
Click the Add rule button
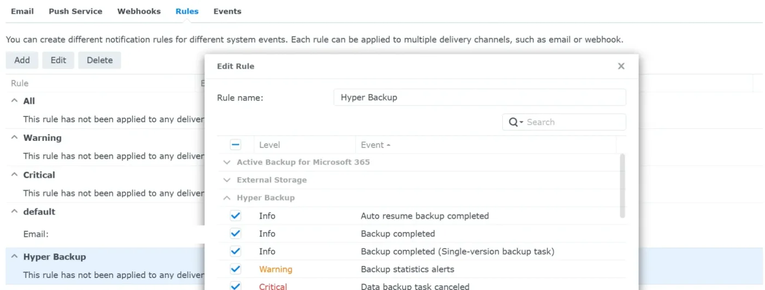(22, 60)
